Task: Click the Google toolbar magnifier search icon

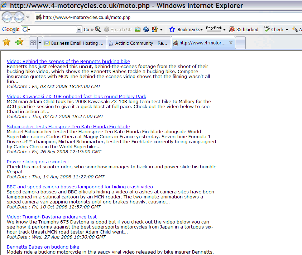Action: (97, 29)
